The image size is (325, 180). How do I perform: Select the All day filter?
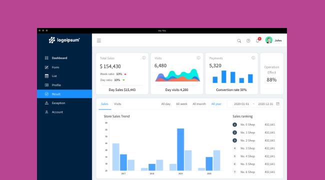[x=166, y=104]
